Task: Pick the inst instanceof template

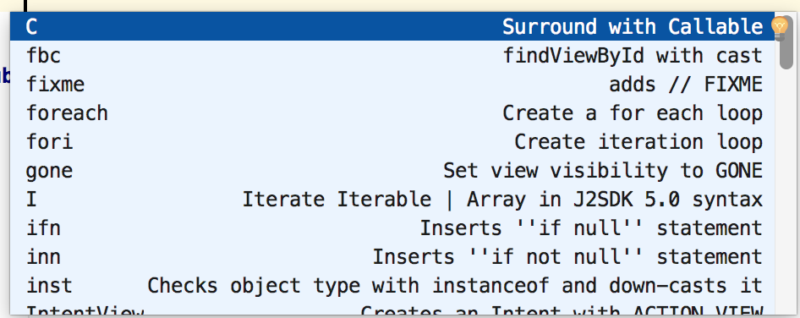Action: [393, 285]
